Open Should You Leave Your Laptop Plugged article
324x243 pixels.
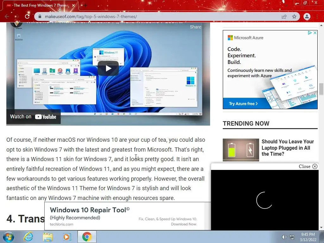click(288, 148)
